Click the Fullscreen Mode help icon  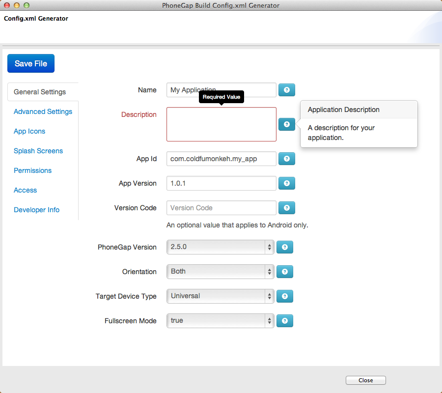tap(285, 321)
